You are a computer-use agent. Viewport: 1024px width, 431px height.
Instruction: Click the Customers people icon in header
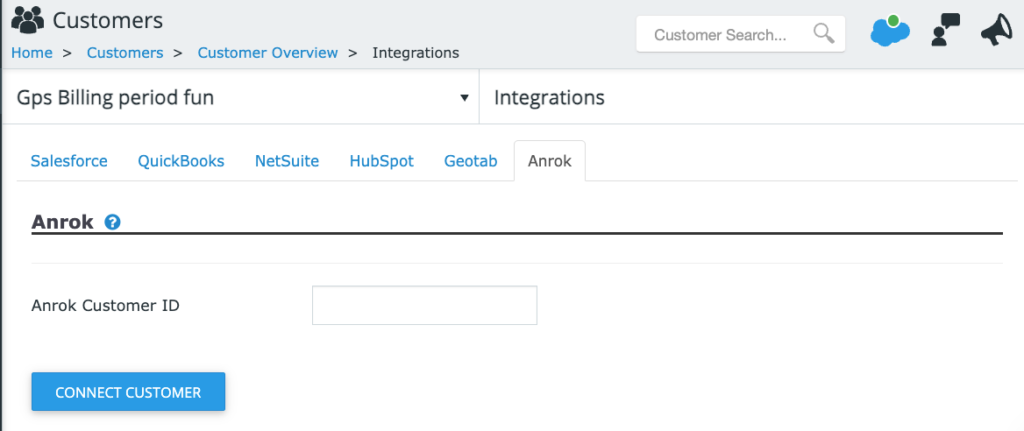coord(27,20)
